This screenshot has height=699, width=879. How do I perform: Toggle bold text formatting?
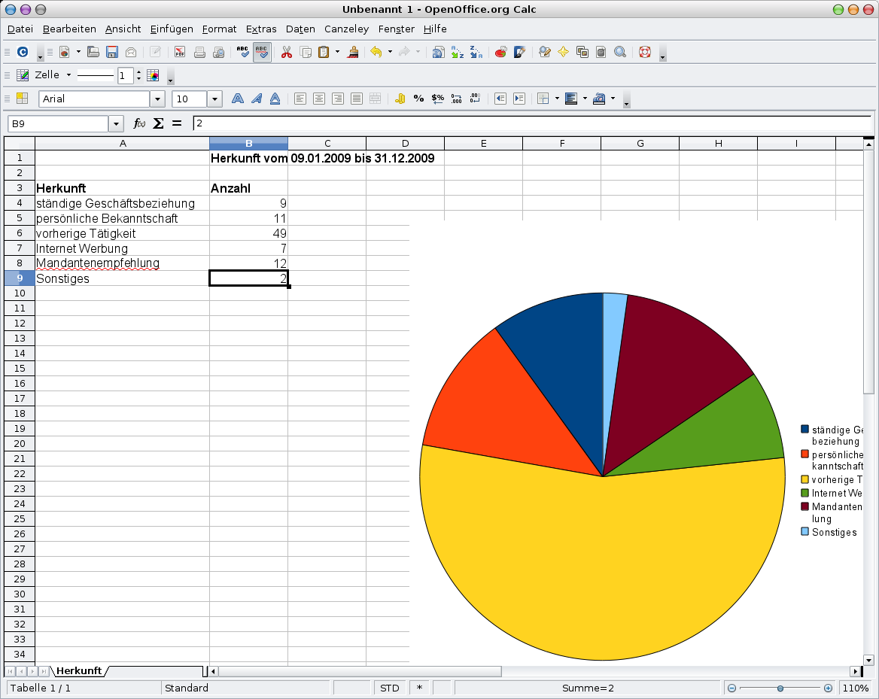[x=238, y=99]
